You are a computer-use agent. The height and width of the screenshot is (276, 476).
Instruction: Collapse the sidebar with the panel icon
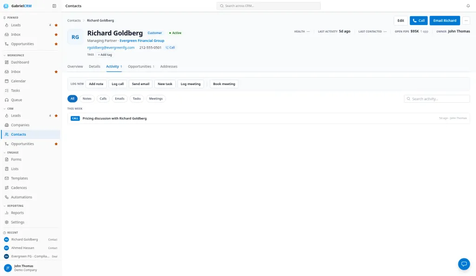pyautogui.click(x=54, y=6)
